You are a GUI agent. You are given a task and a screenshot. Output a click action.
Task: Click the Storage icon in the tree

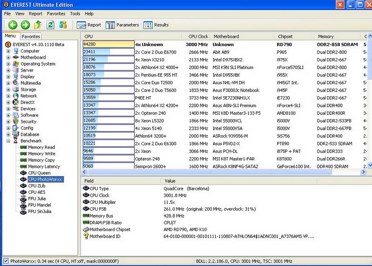(16, 89)
